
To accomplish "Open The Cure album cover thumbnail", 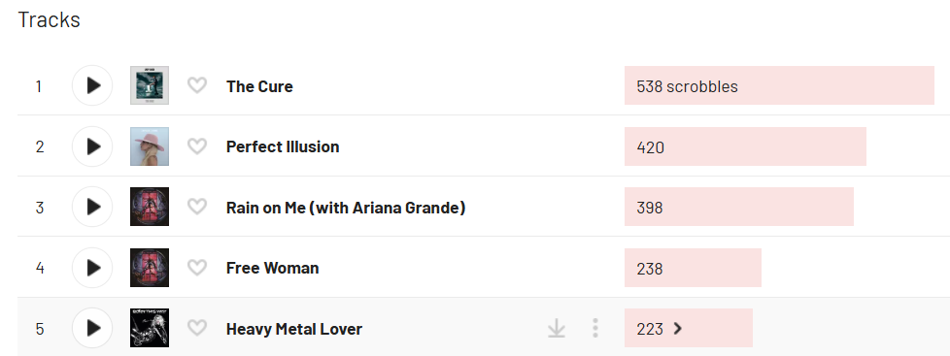I will pyautogui.click(x=150, y=85).
